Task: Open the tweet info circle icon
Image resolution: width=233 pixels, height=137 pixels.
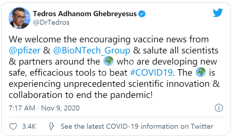Action: pos(219,108)
